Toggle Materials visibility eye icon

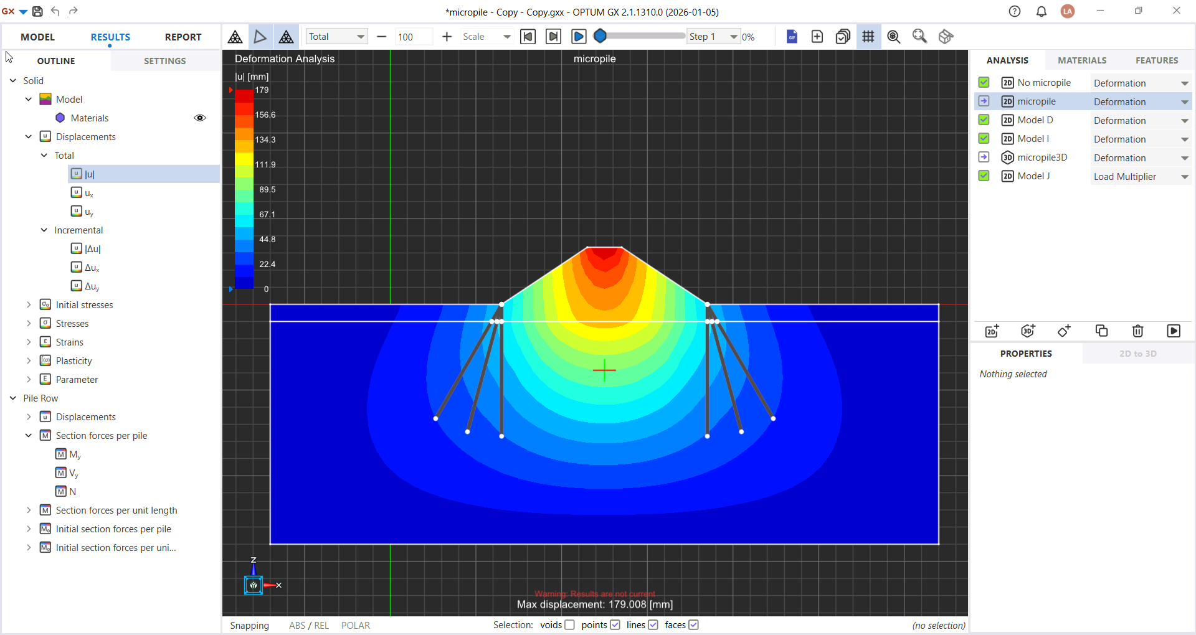pos(200,118)
